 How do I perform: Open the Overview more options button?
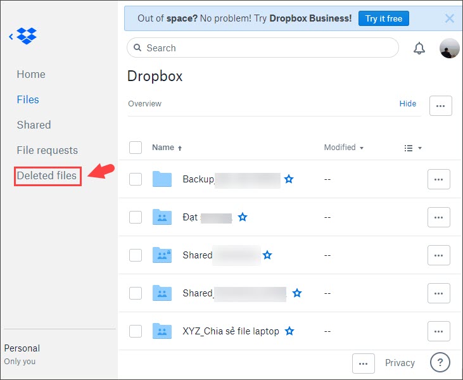click(441, 106)
